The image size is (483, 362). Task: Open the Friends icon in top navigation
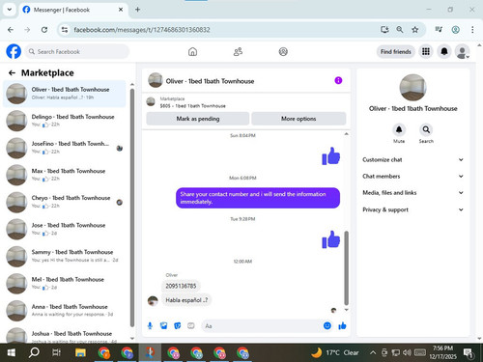pos(238,51)
